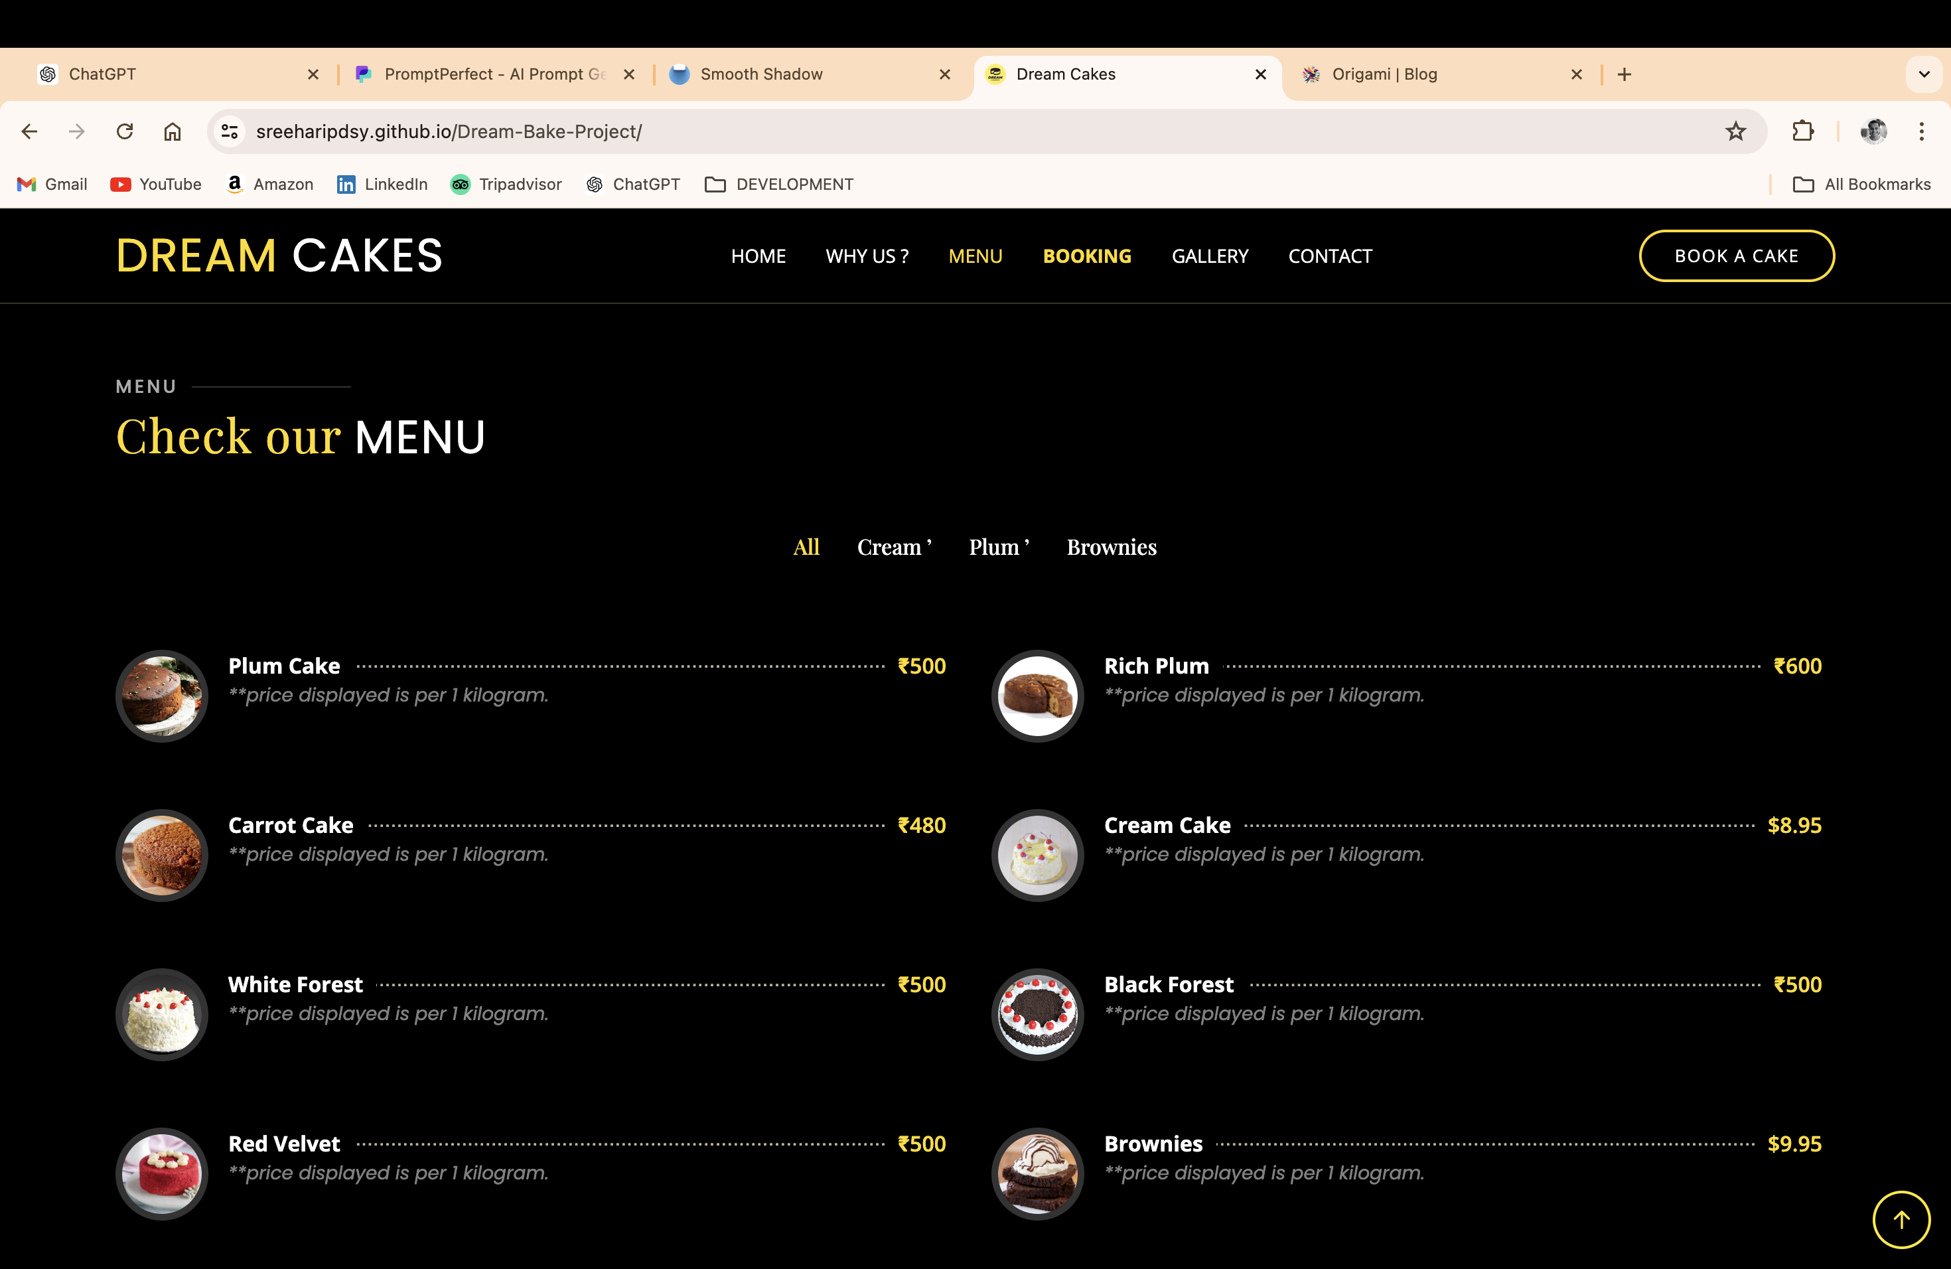Bookmark this page with star icon
Screen dimensions: 1951x1269
tap(1735, 131)
